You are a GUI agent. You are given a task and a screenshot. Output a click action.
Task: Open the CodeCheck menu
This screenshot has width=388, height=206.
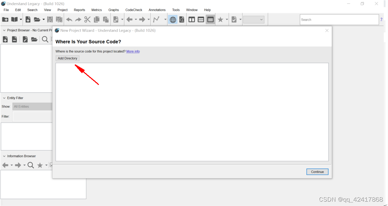[x=134, y=10]
